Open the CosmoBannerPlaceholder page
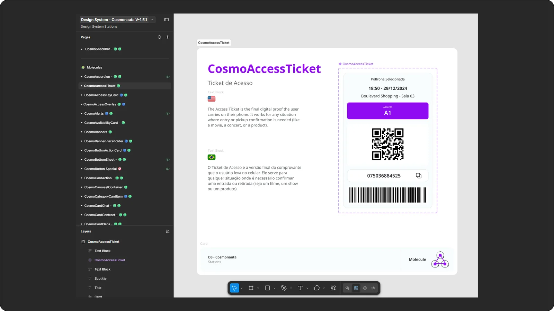The image size is (554, 311). click(x=125, y=141)
